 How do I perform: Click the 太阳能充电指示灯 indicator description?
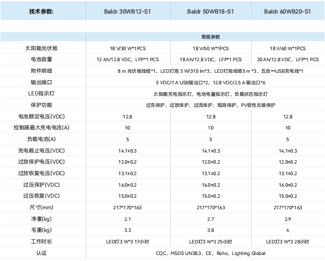[210, 94]
